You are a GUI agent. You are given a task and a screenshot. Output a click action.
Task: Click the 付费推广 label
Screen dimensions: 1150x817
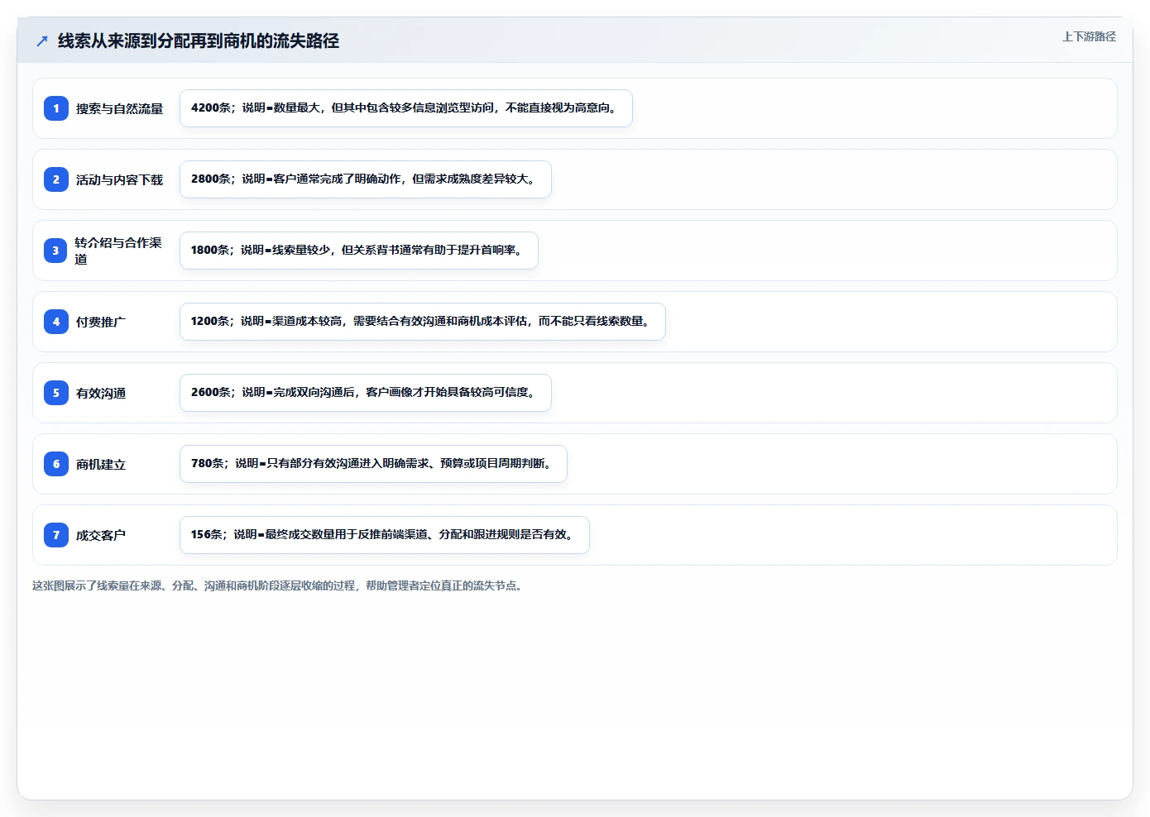coord(101,322)
